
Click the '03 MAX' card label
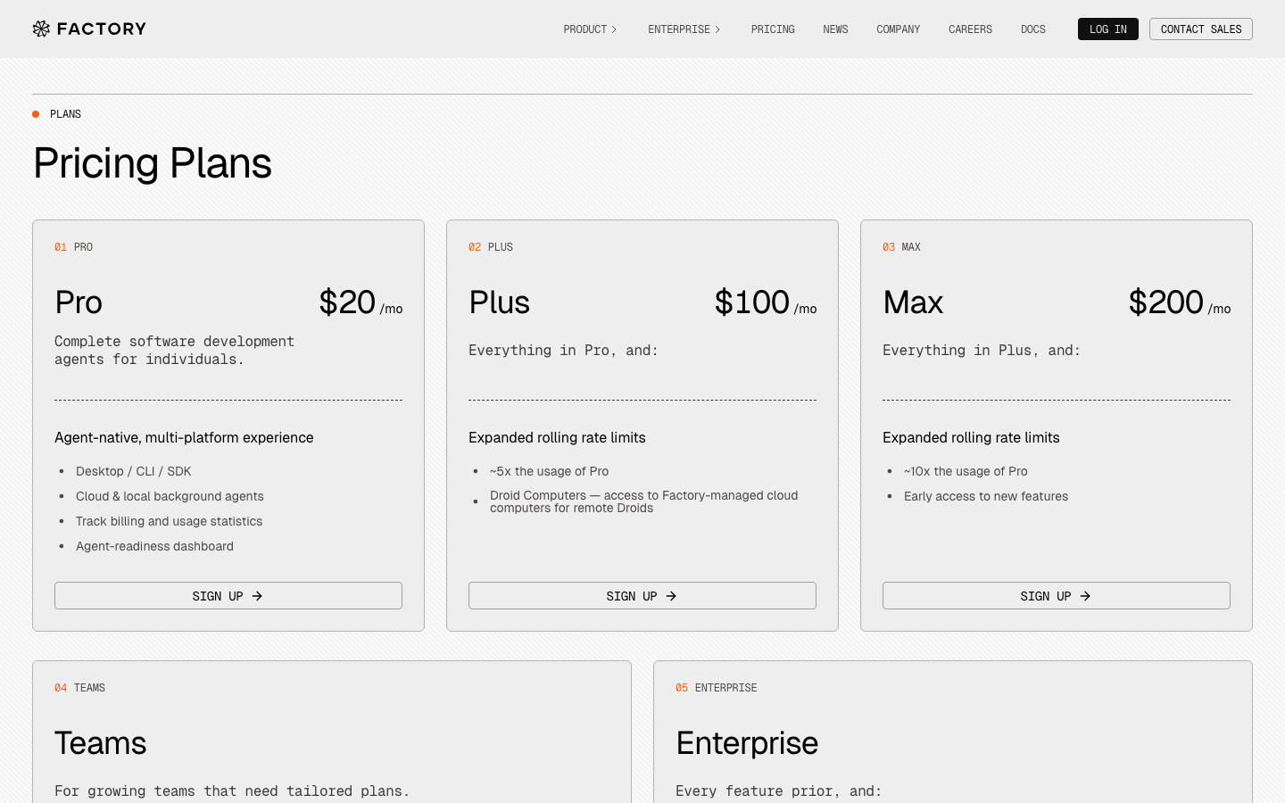pos(901,247)
